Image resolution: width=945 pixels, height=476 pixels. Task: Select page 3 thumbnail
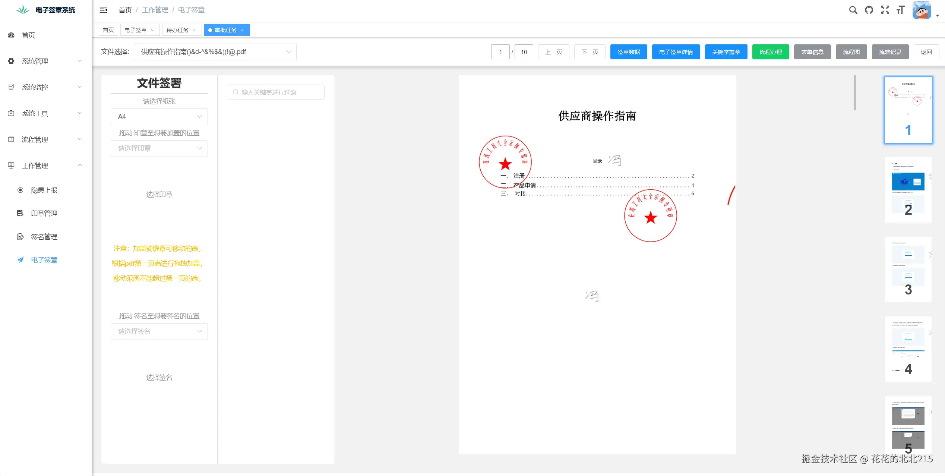coord(908,269)
